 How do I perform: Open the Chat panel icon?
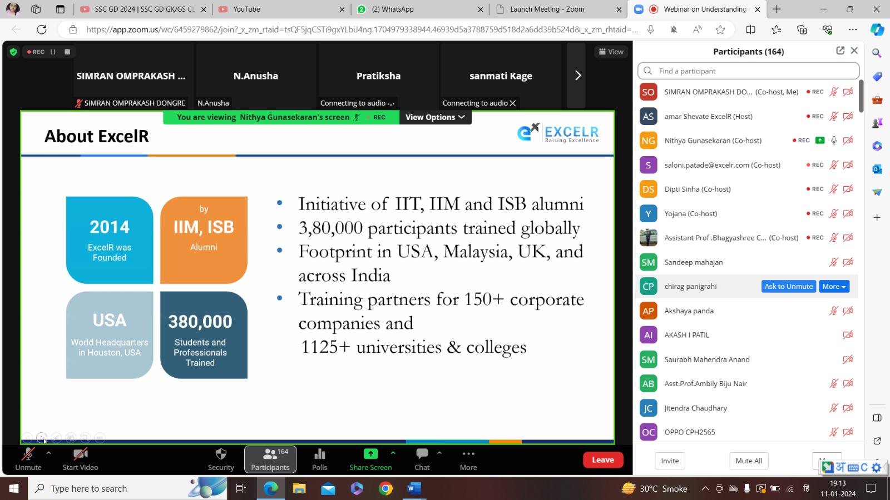point(422,454)
